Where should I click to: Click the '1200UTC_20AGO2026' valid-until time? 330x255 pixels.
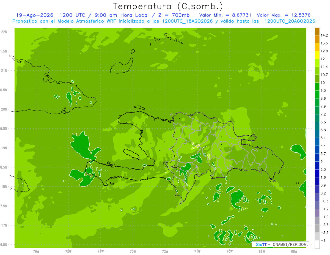290,21
